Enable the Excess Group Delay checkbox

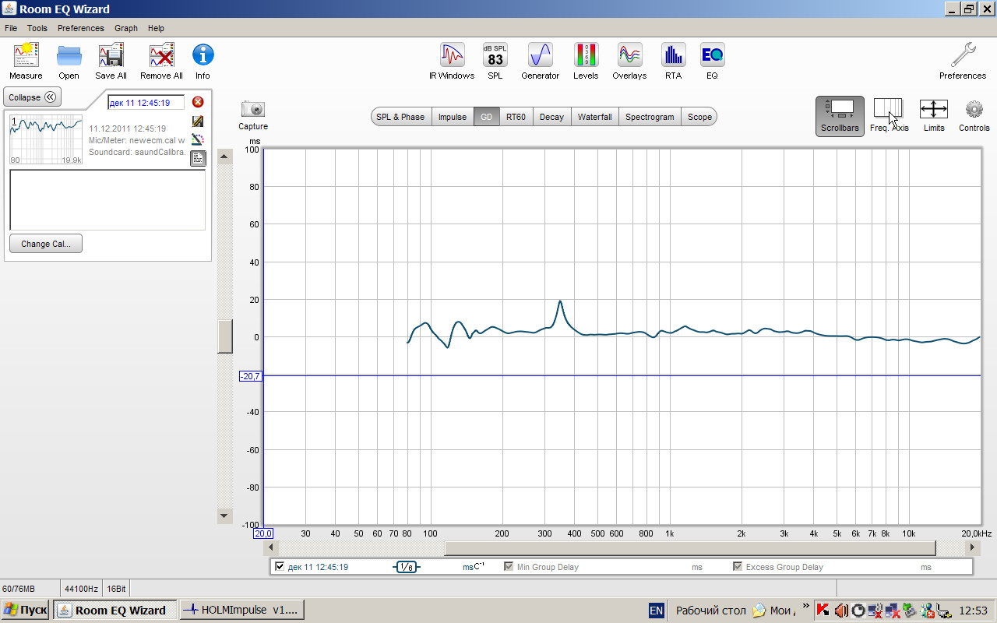[x=738, y=567]
